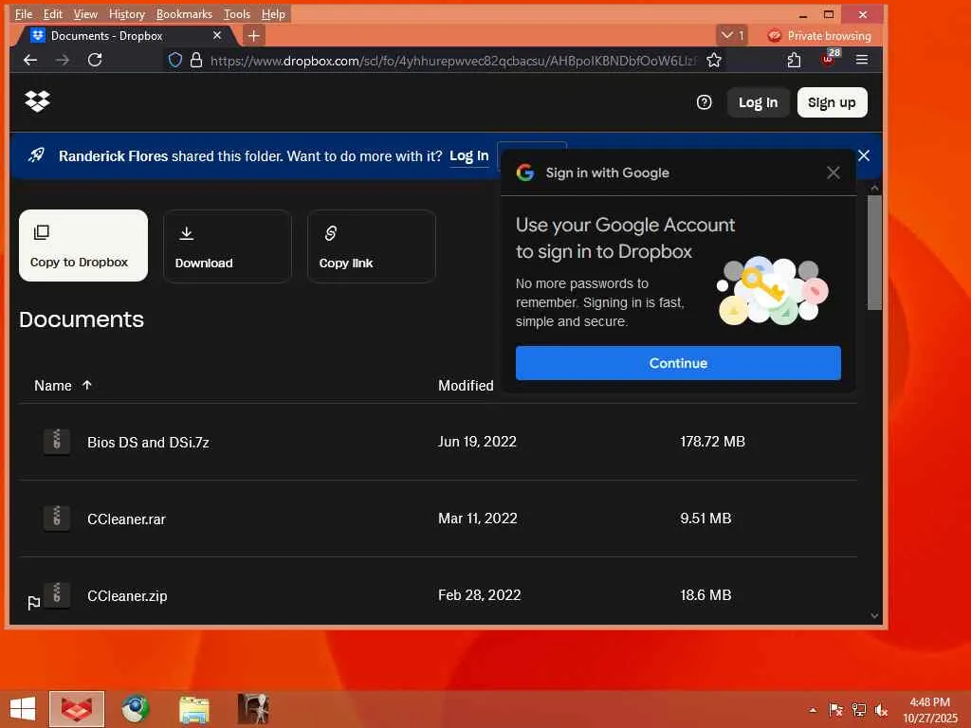Close the Documents - Dropbox tab

point(217,36)
